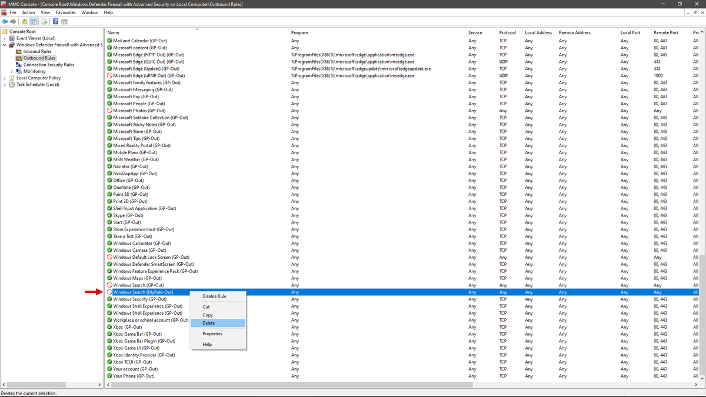
Task: Sort by the Service column header
Action: (x=481, y=32)
